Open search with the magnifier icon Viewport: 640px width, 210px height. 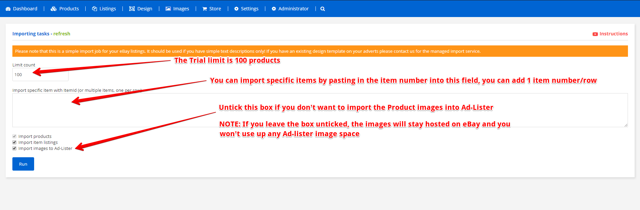[323, 9]
